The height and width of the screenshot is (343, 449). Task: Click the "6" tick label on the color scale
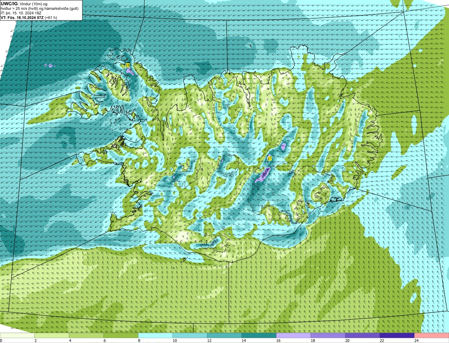click(105, 341)
